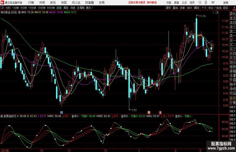Open F10 company info

tap(204, 8)
